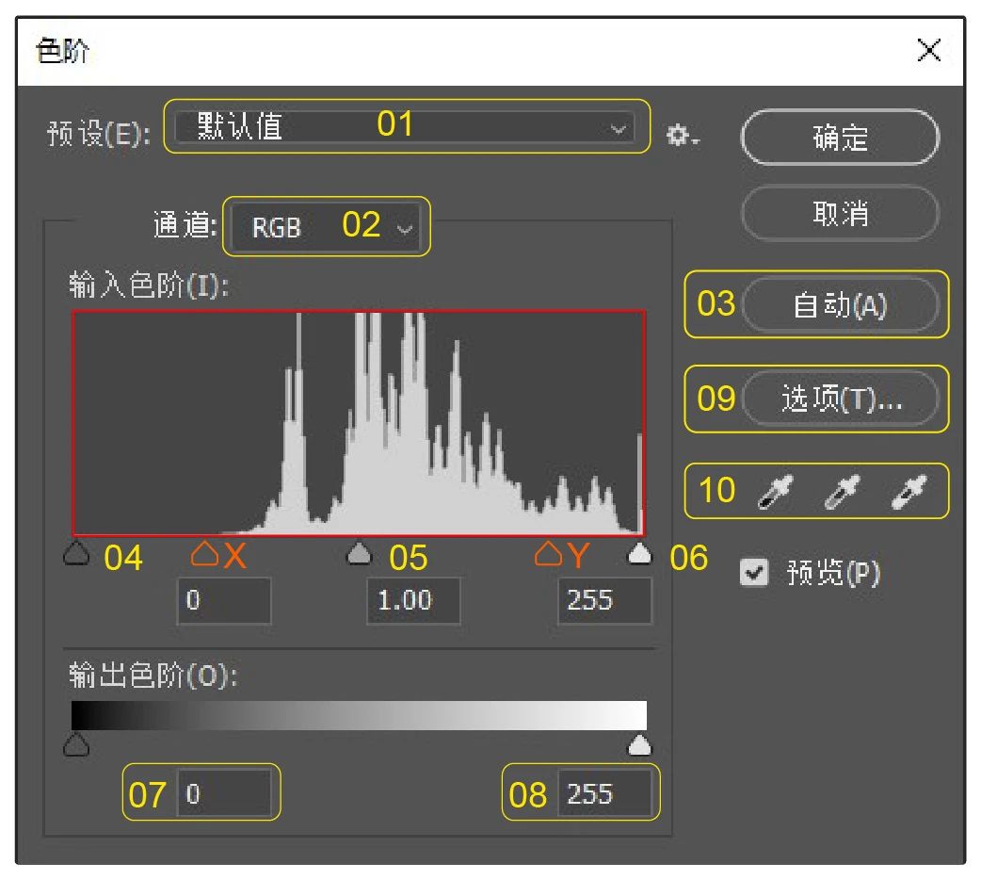Click the output highlight field 255
The image size is (981, 880).
pos(604,793)
